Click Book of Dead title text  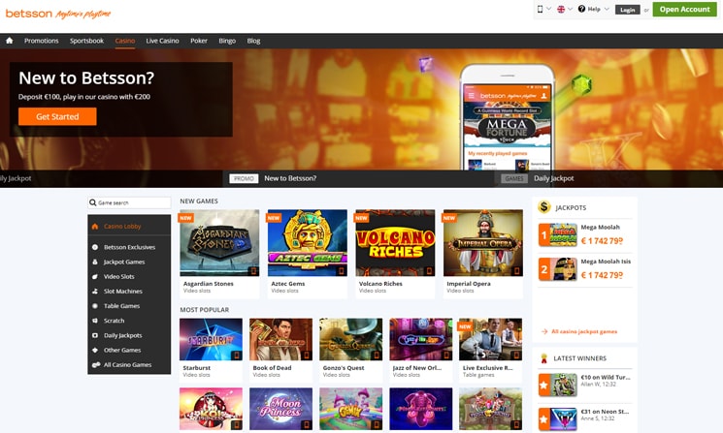coord(272,368)
